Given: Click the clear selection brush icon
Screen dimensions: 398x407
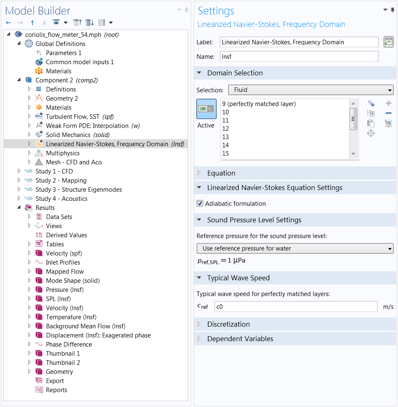Looking at the screenshot, I should [x=388, y=123].
